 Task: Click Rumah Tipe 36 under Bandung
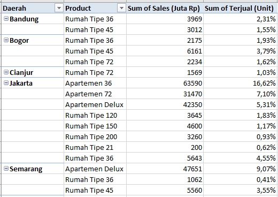click(95, 19)
